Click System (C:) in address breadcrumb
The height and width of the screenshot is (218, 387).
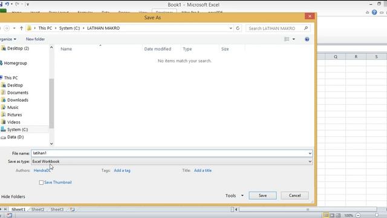coord(70,28)
